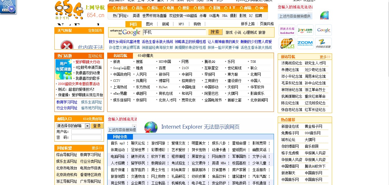Open the 百度 site link
Viewport: 389px width, 185px height.
coord(162,68)
